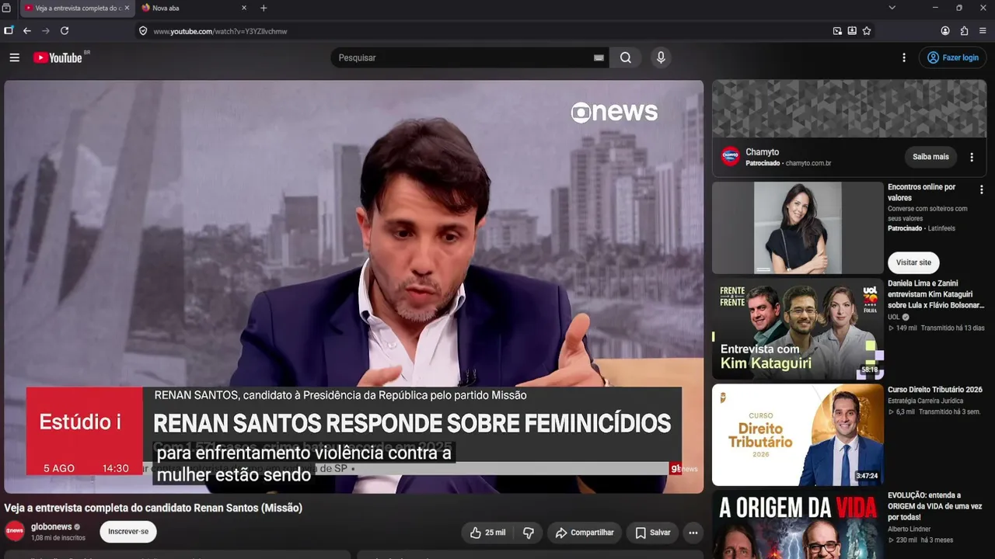The image size is (995, 559).
Task: Open the recent browsing icon in the tab bar
Action: pos(6,8)
